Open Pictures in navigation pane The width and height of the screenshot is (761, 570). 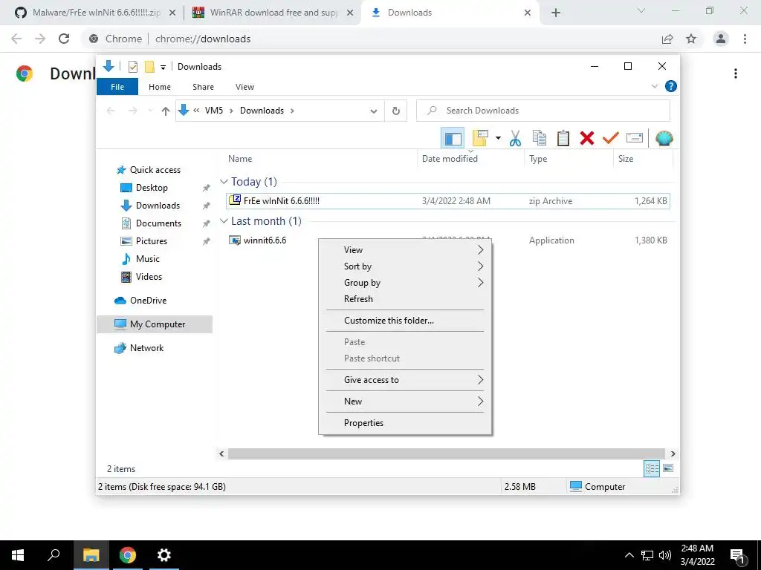click(x=152, y=241)
